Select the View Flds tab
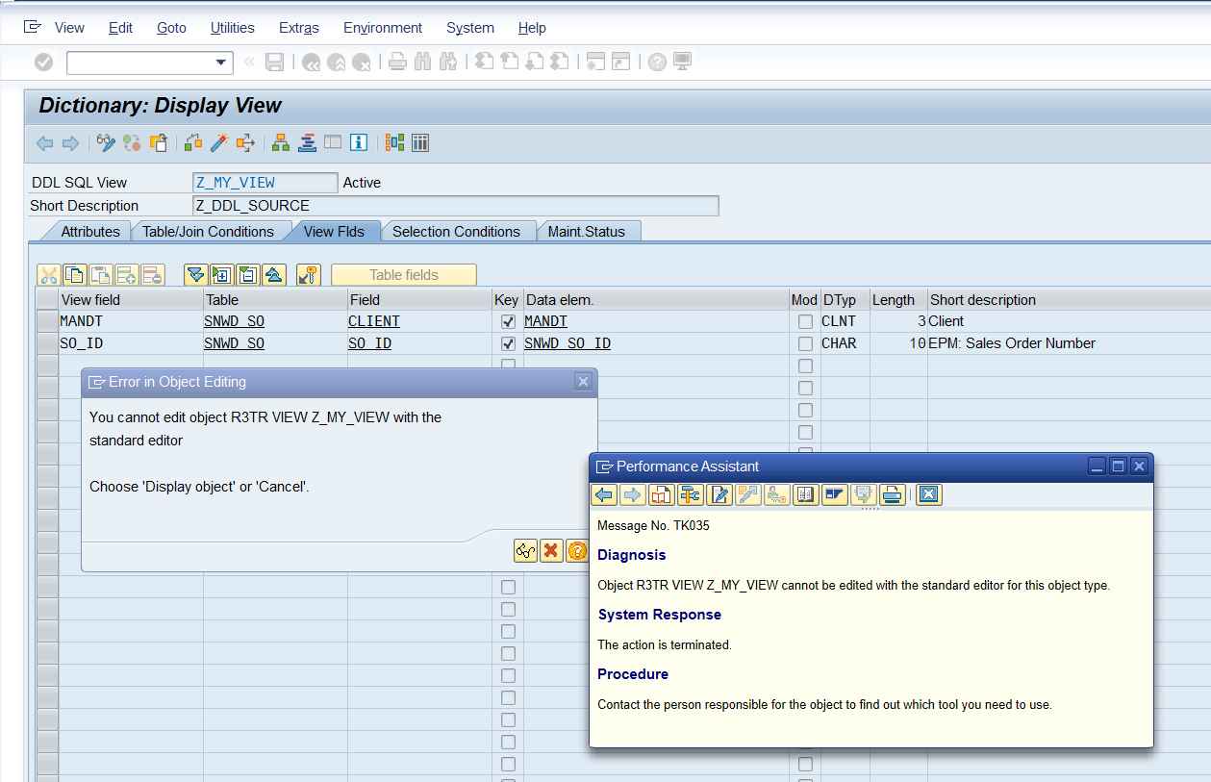Image resolution: width=1211 pixels, height=782 pixels. pyautogui.click(x=334, y=231)
